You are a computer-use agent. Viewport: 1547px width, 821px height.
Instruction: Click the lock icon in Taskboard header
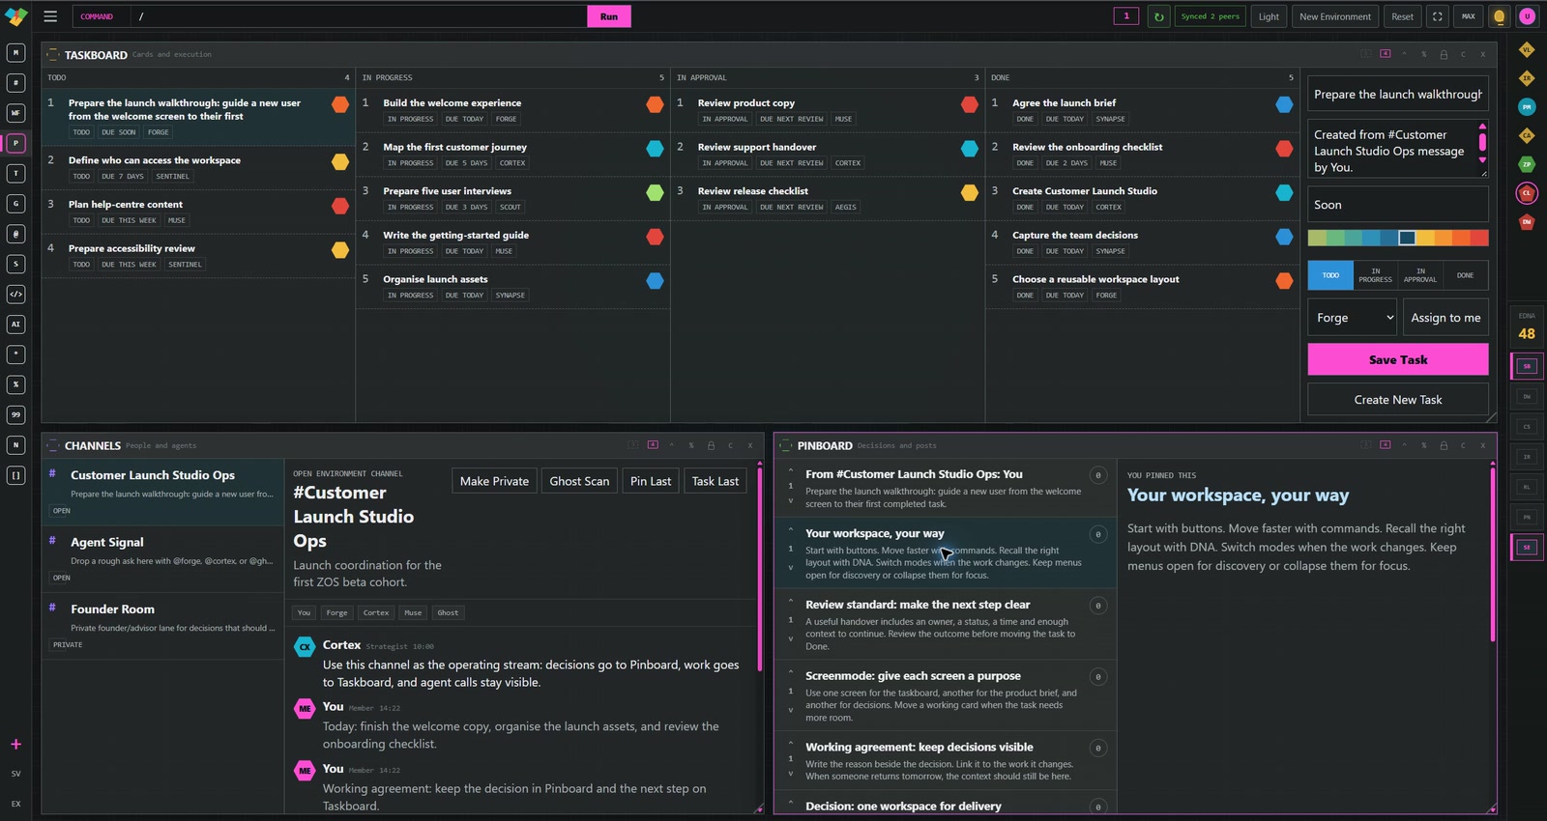point(1444,54)
